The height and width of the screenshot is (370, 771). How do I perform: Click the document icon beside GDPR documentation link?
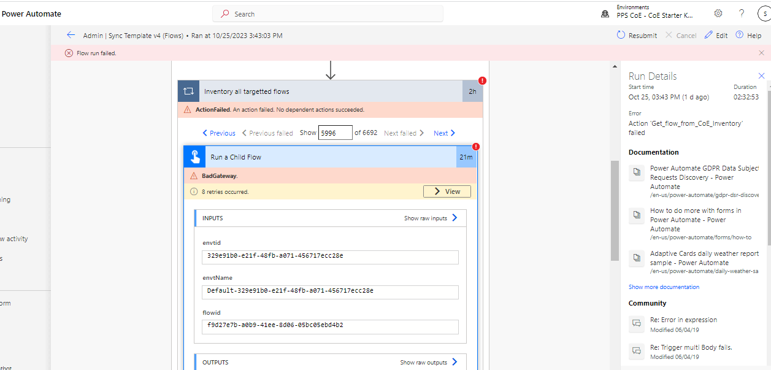click(635, 172)
